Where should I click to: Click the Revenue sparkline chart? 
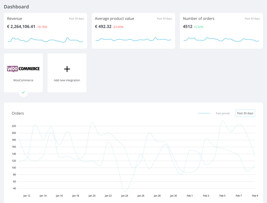pos(45,40)
